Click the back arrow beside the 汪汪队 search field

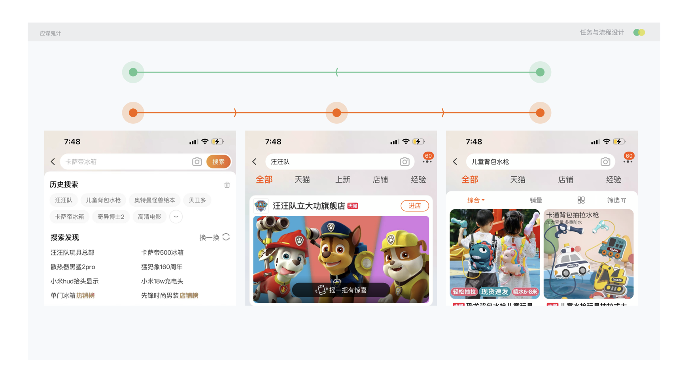[x=255, y=162]
